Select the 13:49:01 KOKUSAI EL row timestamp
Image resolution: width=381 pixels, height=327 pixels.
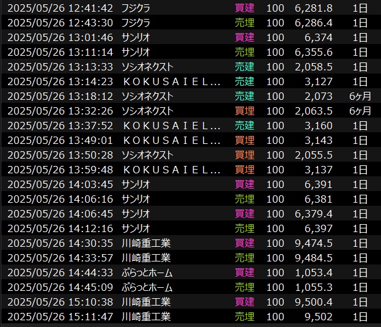(61, 140)
